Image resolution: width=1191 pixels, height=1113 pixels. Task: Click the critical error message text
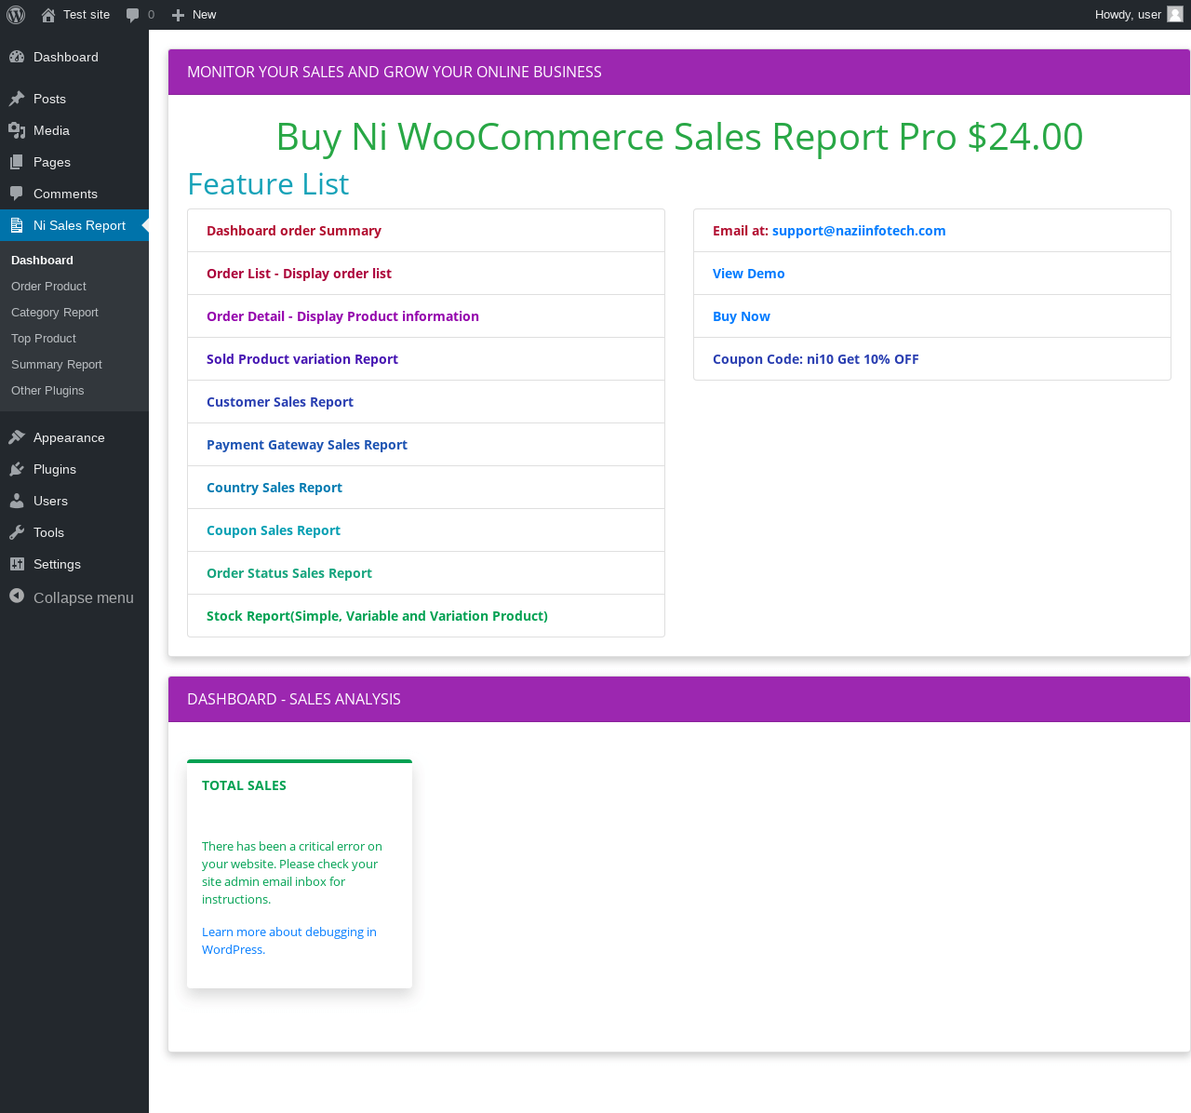[292, 873]
